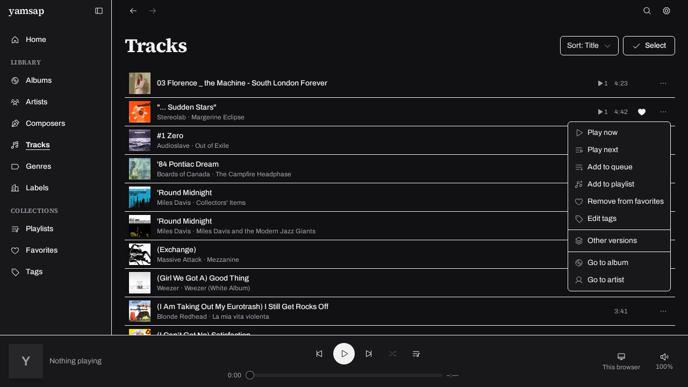Skip to previous track button
The width and height of the screenshot is (688, 387).
click(319, 354)
